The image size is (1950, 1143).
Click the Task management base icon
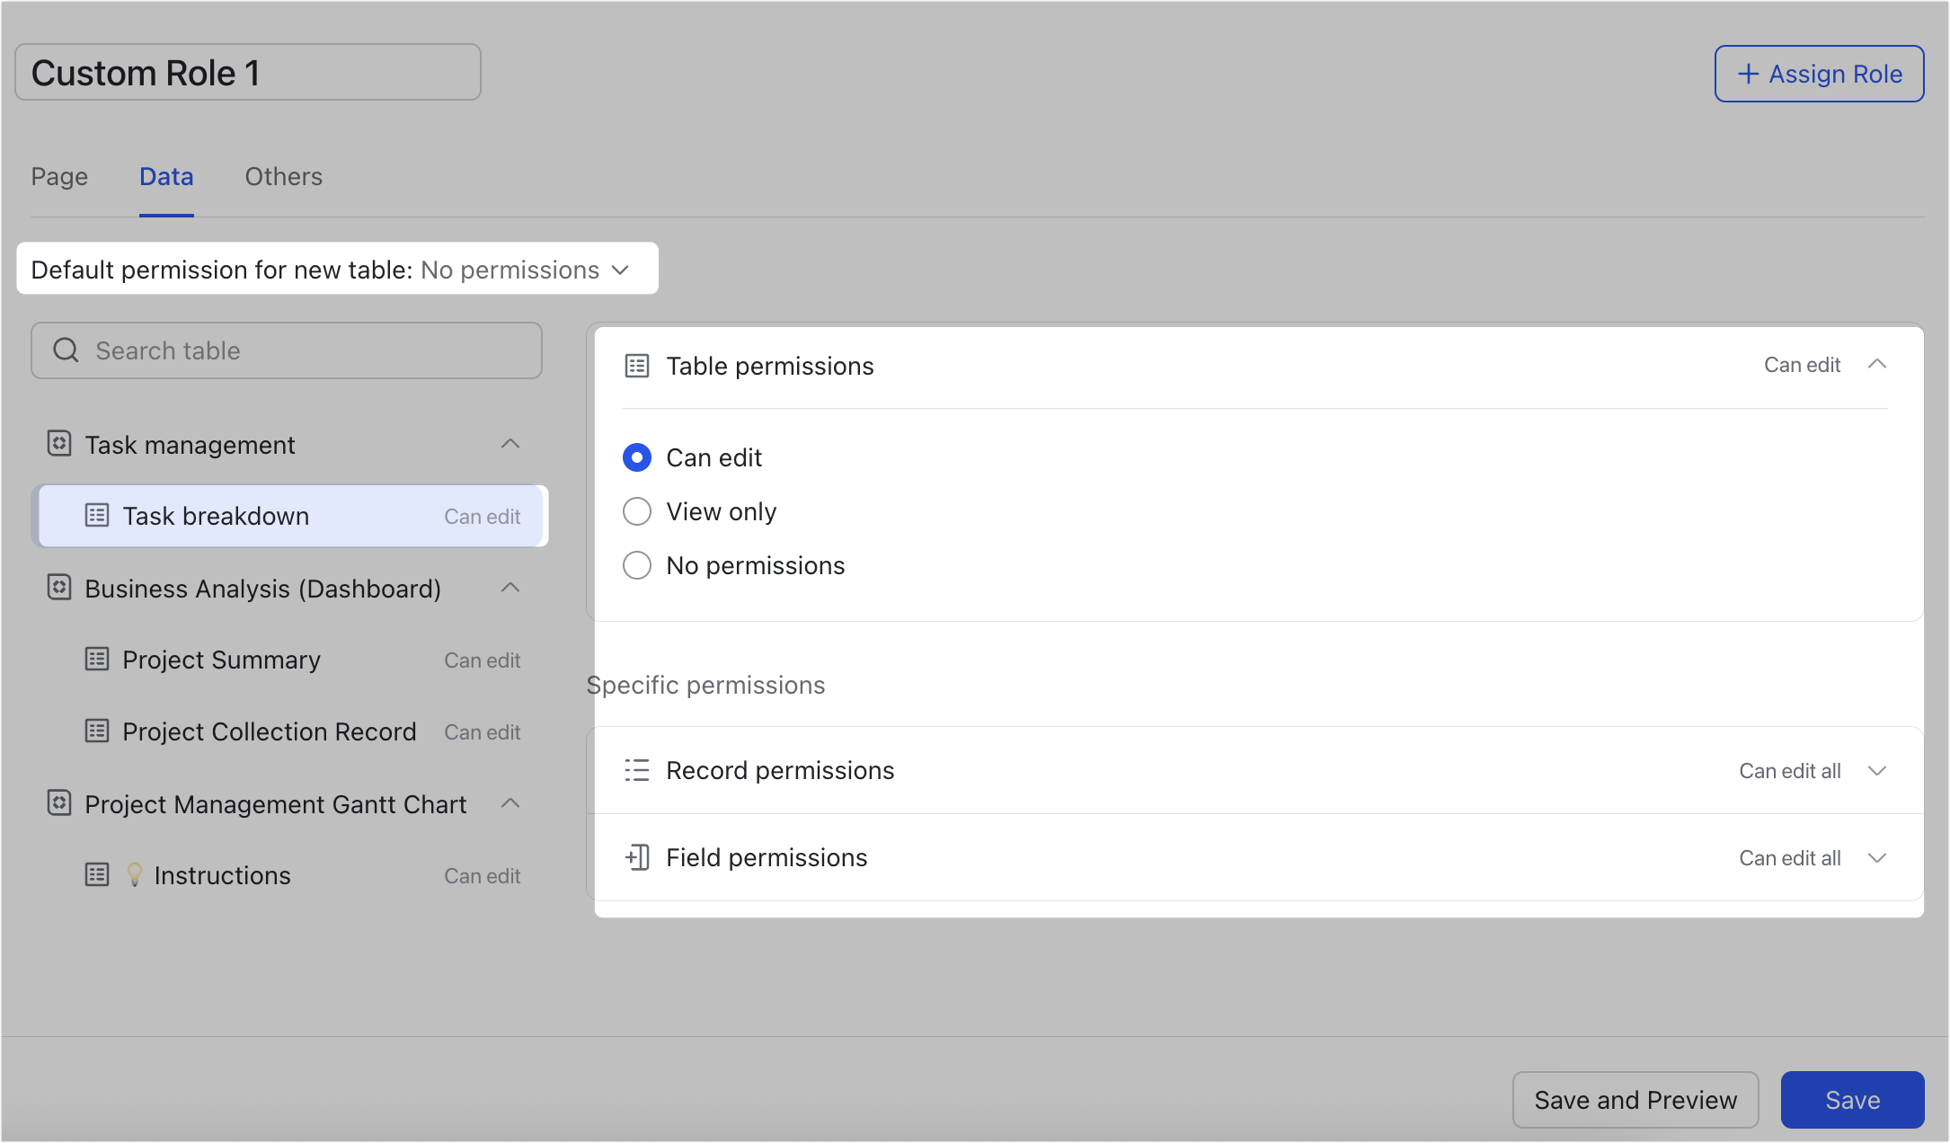(59, 444)
